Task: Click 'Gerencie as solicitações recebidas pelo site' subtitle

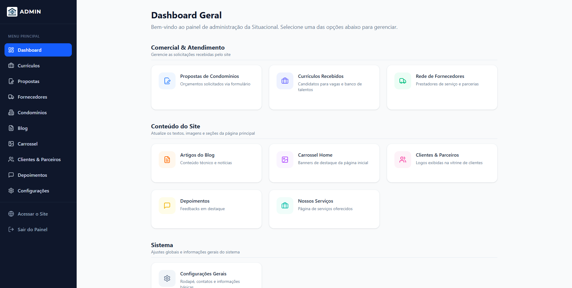Action: tap(191, 55)
